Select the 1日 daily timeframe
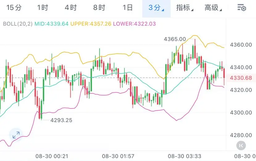 pyautogui.click(x=128, y=8)
